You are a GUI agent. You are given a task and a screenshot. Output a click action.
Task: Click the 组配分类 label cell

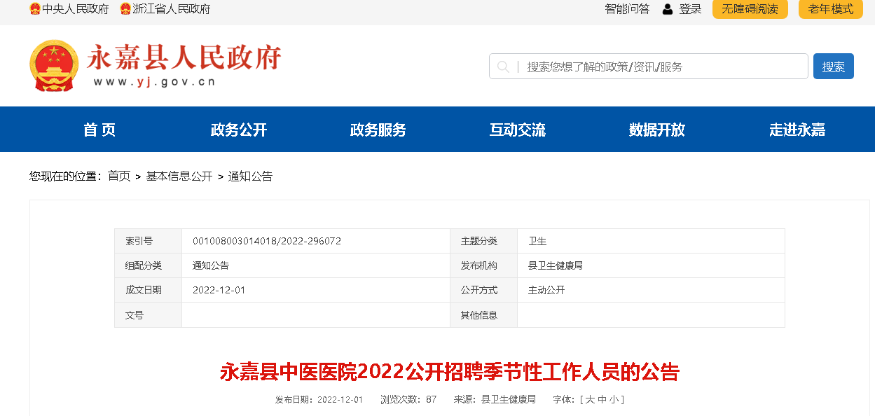148,265
